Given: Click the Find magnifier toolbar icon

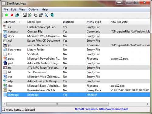Looking at the screenshot, I should [x=47, y=15].
